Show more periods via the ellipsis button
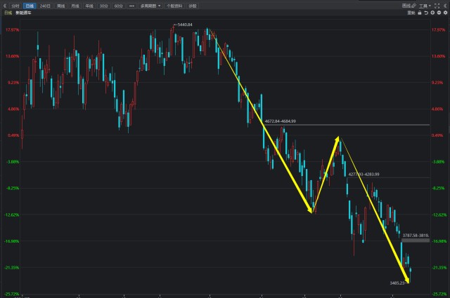The height and width of the screenshot is (298, 450). [x=131, y=6]
